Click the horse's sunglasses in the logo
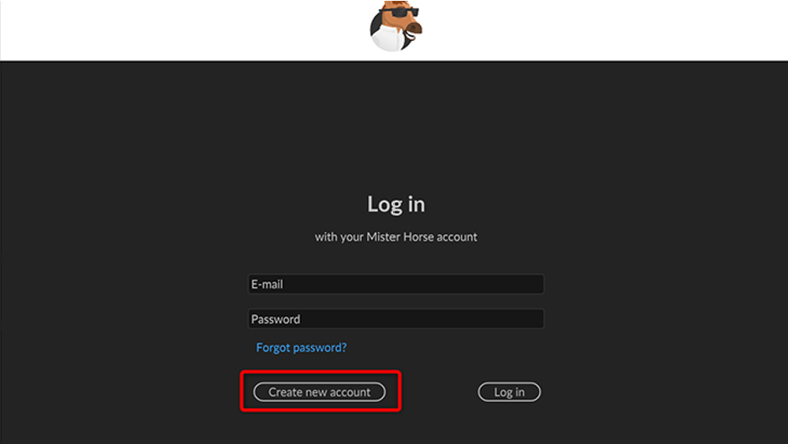This screenshot has width=788, height=444. click(399, 12)
